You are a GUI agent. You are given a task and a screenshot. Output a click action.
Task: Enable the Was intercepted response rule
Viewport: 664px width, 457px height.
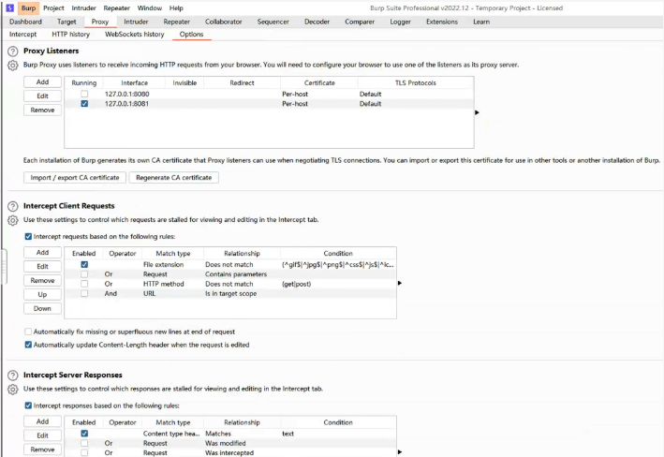point(84,452)
